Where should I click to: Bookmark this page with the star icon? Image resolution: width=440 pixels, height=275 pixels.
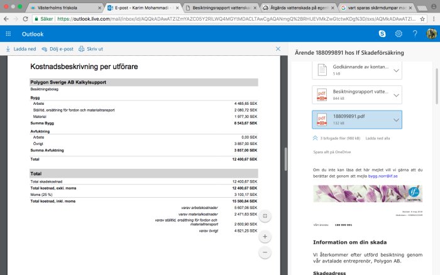point(422,19)
